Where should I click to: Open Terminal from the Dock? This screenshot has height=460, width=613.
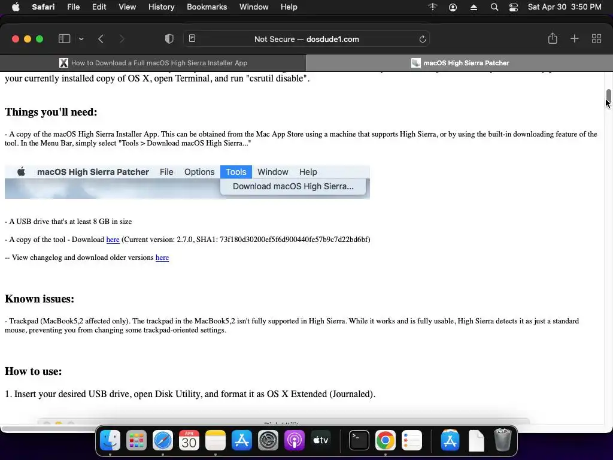(x=359, y=440)
